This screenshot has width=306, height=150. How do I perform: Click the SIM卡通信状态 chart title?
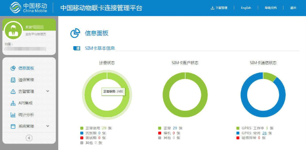(x=263, y=63)
